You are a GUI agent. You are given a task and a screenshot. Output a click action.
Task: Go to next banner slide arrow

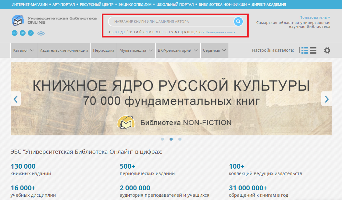326,99
